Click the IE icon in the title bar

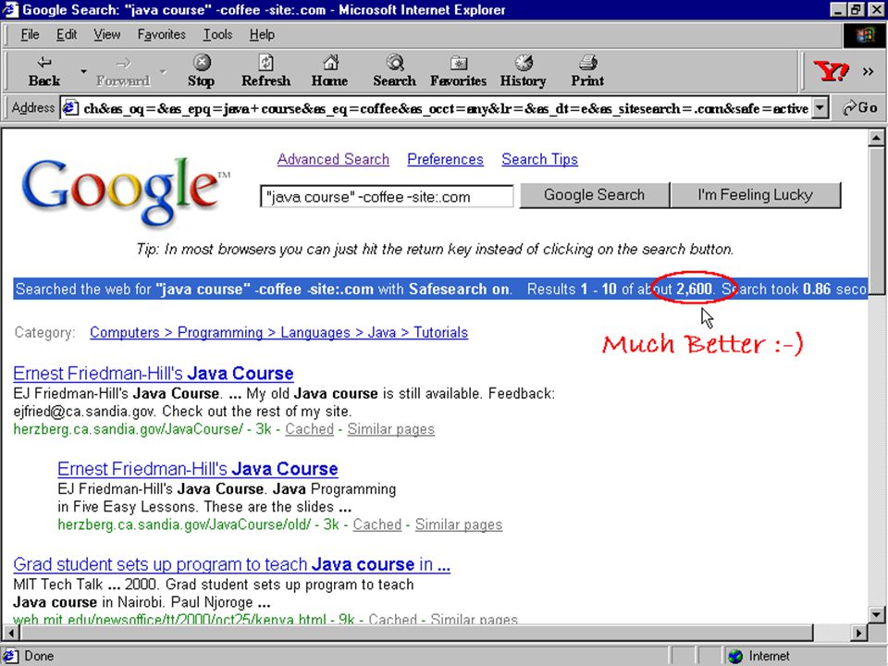click(x=11, y=9)
